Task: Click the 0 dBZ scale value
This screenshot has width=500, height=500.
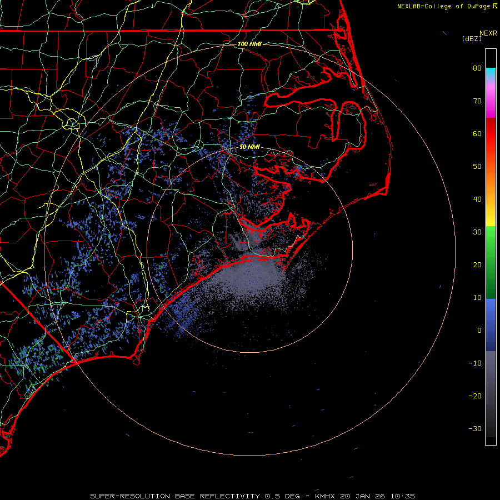Action: (479, 331)
